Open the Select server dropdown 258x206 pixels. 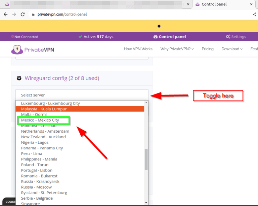[82, 95]
